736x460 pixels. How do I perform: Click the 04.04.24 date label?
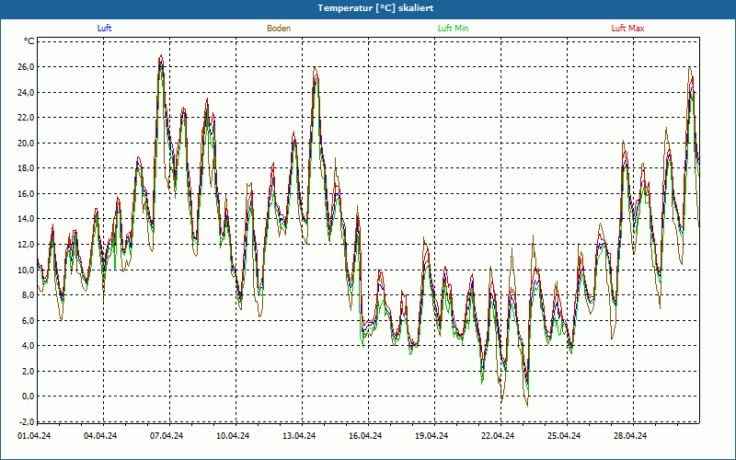coord(100,436)
